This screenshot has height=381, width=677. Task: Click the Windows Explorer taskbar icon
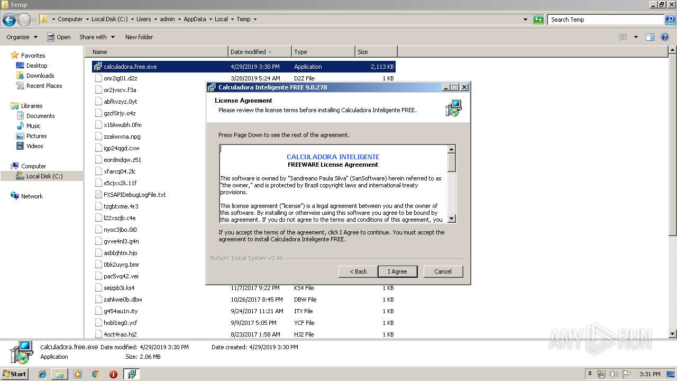point(60,374)
